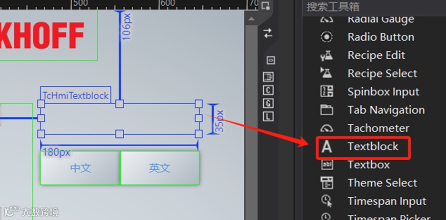
Task: Select the Textblock toolbox entry
Action: 373,147
